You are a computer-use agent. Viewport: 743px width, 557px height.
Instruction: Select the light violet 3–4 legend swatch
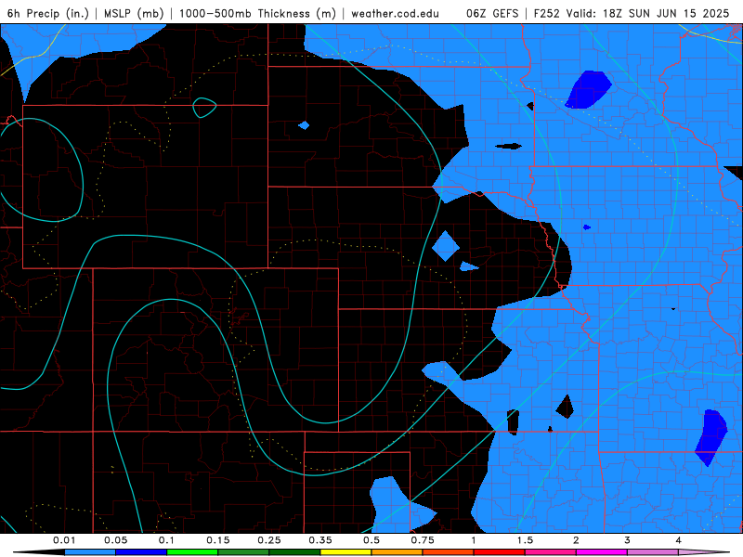pos(653,552)
